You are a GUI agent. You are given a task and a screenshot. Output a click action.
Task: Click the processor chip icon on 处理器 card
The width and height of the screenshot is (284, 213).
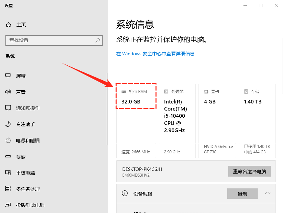[166, 91]
